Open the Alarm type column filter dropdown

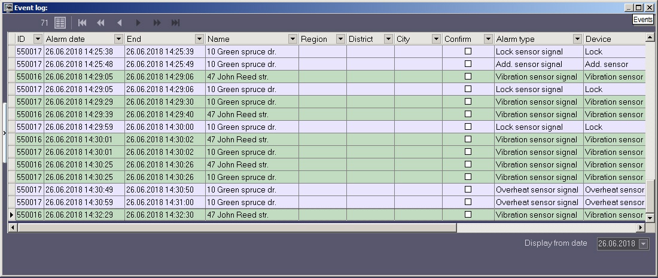pyautogui.click(x=577, y=39)
